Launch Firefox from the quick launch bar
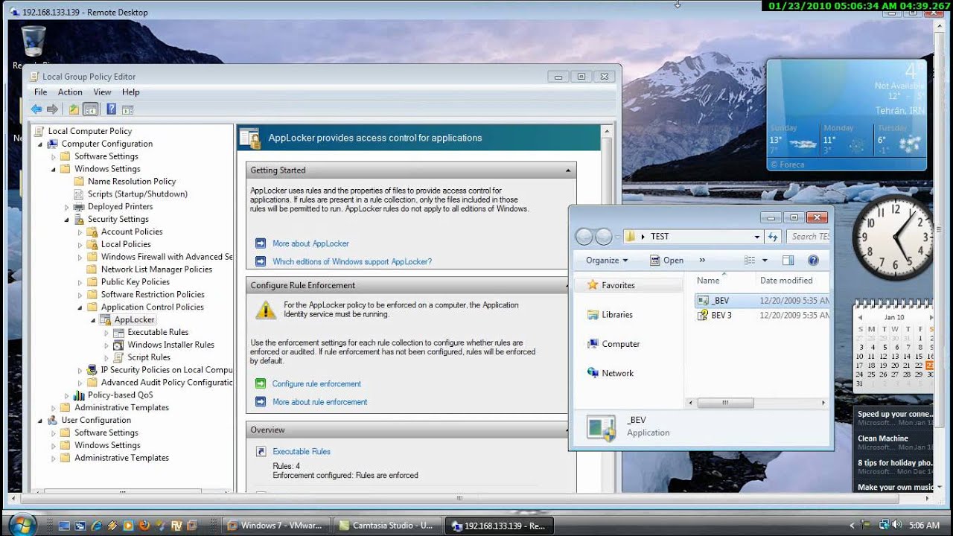Image resolution: width=953 pixels, height=536 pixels. pyautogui.click(x=144, y=526)
